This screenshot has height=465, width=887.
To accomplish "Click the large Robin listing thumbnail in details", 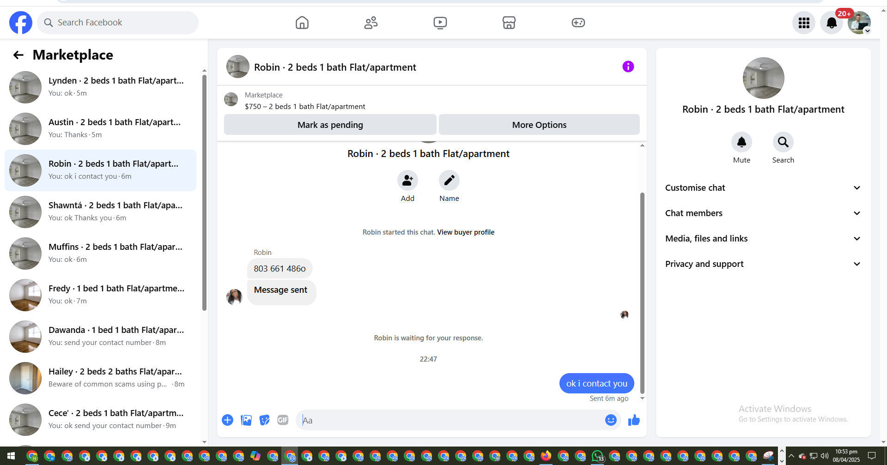I will [763, 78].
